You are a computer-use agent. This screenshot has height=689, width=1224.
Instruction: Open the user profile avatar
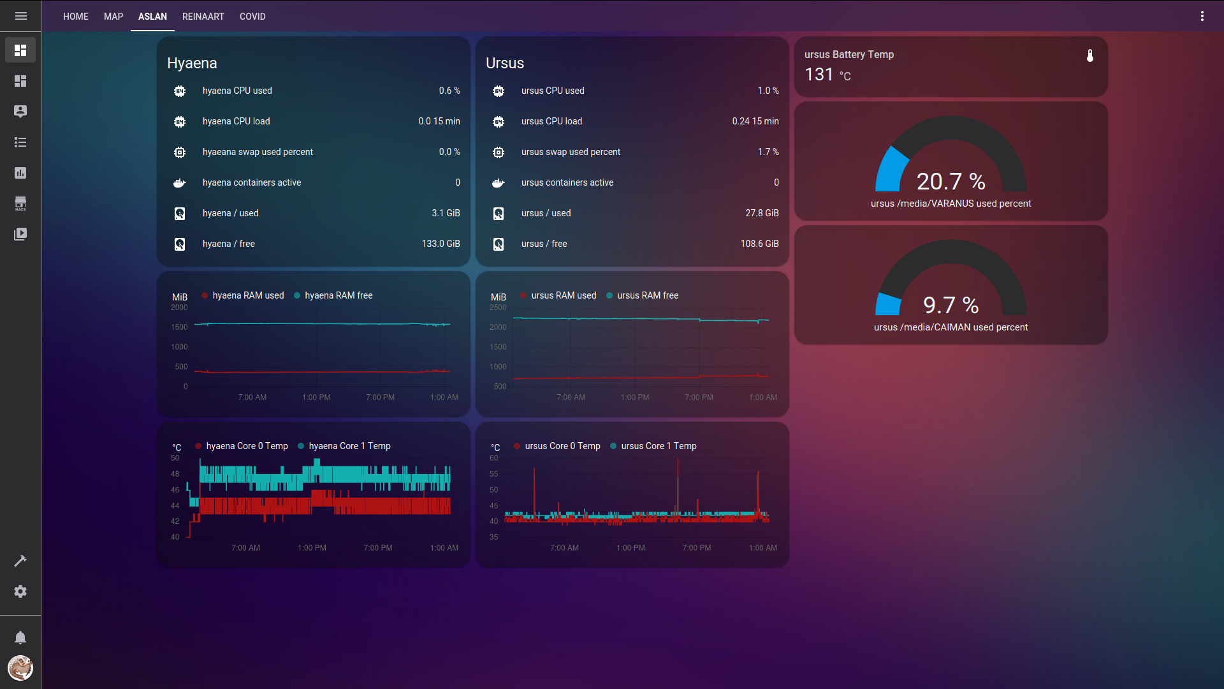(20, 668)
